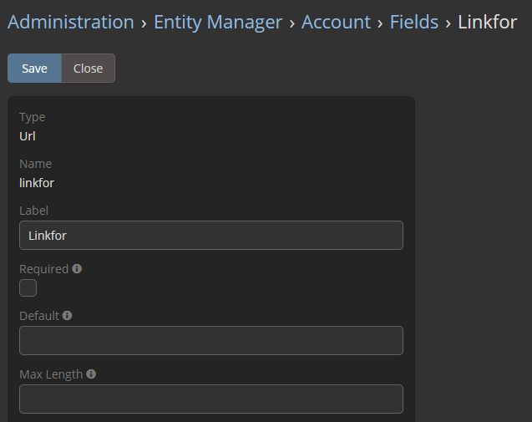532x422 pixels.
Task: Click the Default caption text
Action: point(39,316)
